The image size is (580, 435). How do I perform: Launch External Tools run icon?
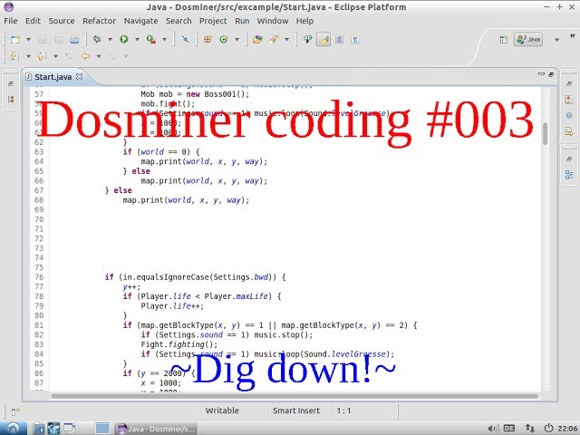click(151, 39)
